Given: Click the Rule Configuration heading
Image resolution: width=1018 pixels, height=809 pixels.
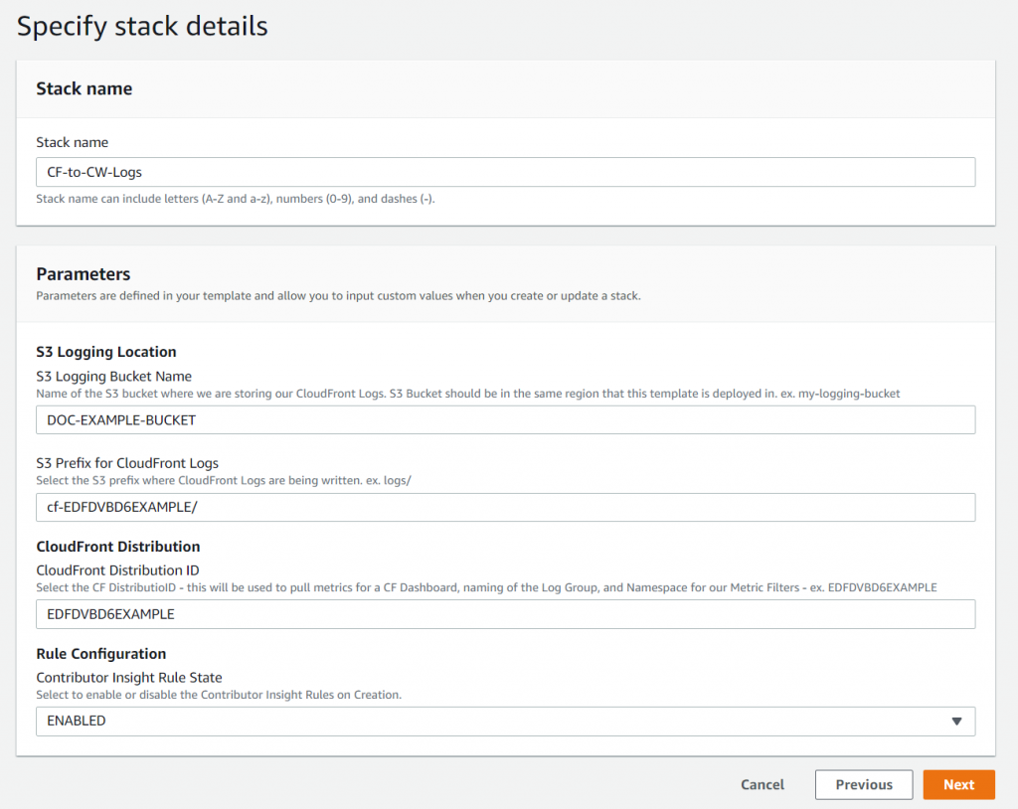Looking at the screenshot, I should tap(100, 654).
